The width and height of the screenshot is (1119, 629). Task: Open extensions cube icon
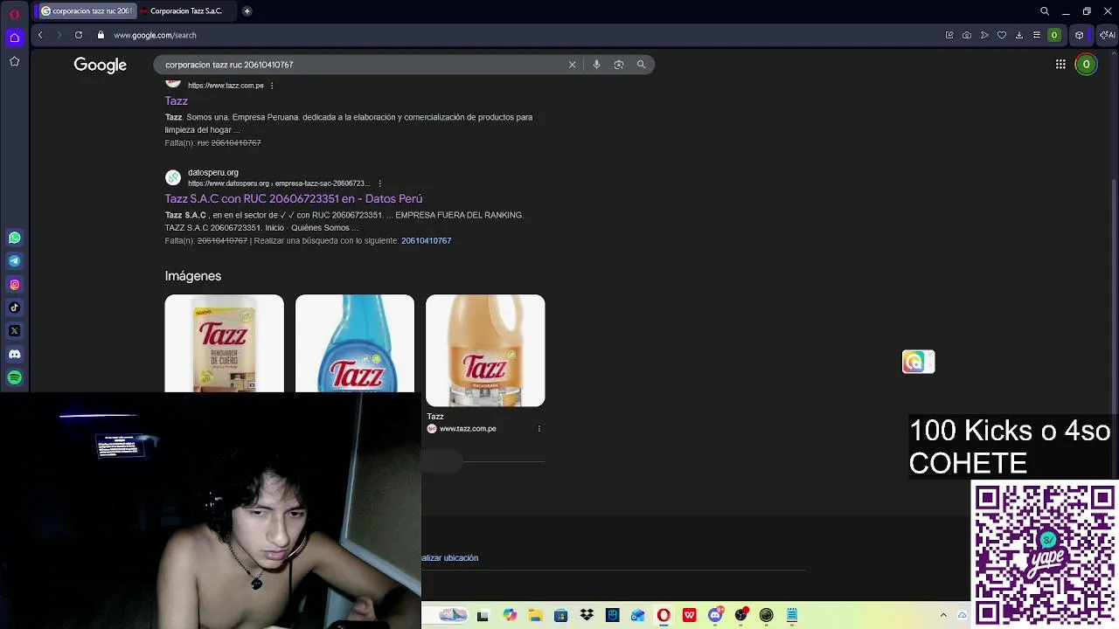[x=1080, y=35]
